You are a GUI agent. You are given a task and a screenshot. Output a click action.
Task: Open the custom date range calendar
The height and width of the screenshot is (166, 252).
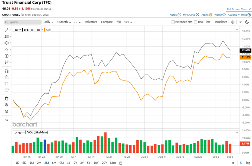click(x=121, y=163)
